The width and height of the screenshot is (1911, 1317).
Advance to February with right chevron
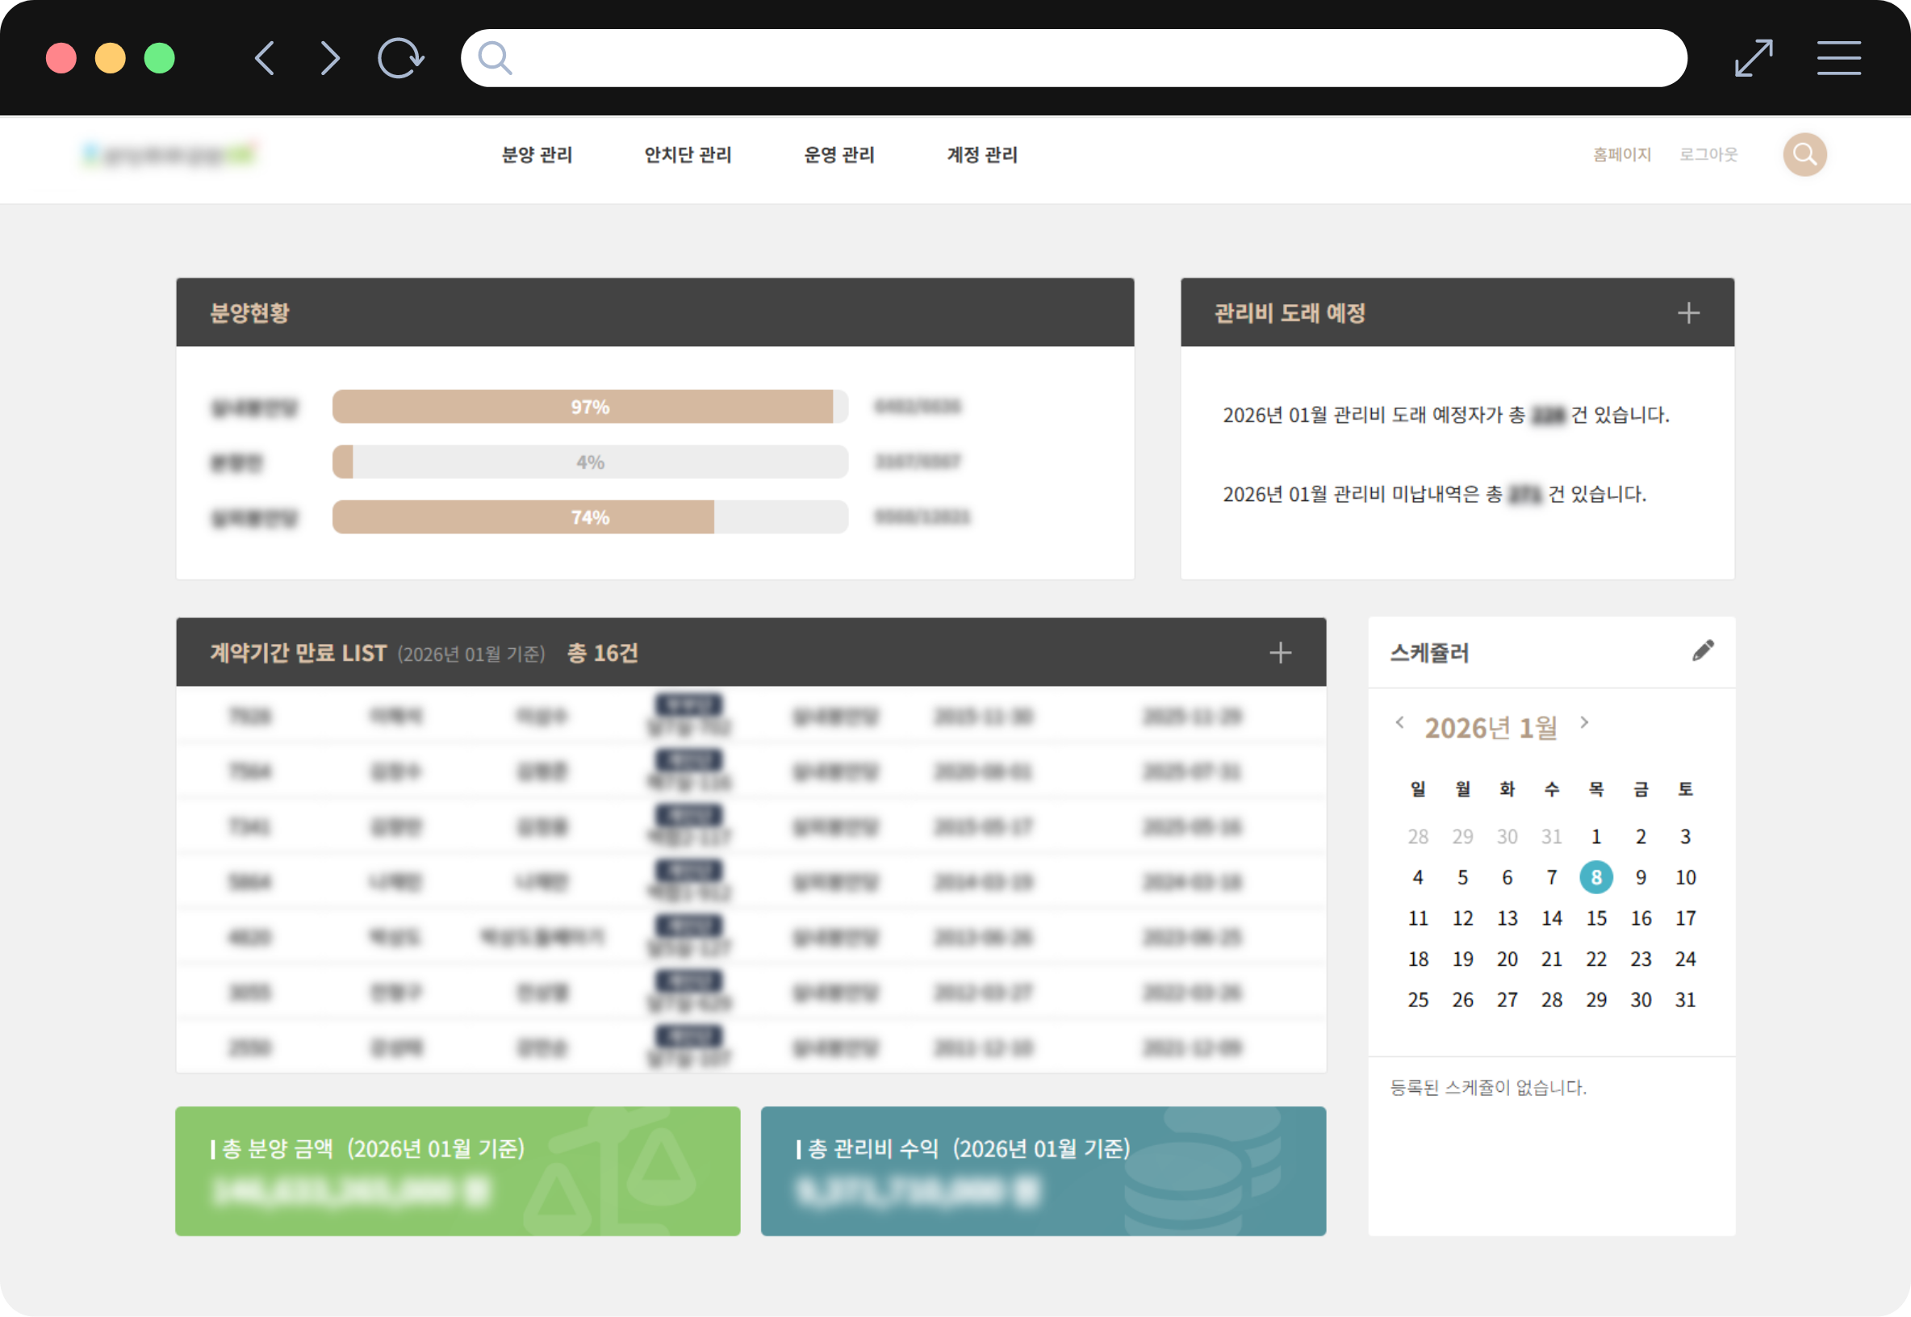(1584, 724)
